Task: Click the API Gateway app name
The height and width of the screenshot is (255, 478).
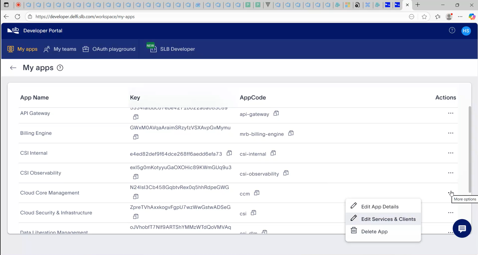Action: point(35,113)
